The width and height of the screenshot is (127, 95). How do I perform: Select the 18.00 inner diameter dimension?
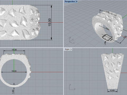tap(14, 71)
